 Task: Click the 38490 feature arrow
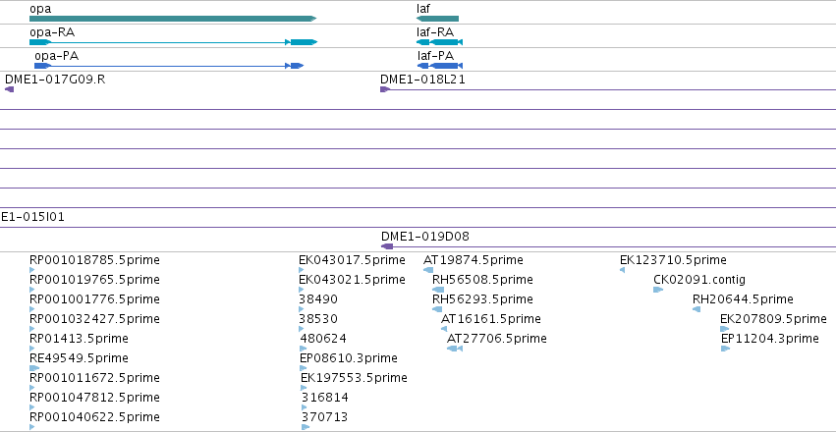pyautogui.click(x=302, y=309)
